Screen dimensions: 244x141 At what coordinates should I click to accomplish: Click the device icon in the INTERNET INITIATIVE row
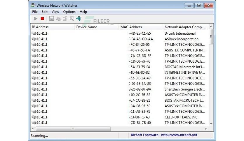point(34,72)
